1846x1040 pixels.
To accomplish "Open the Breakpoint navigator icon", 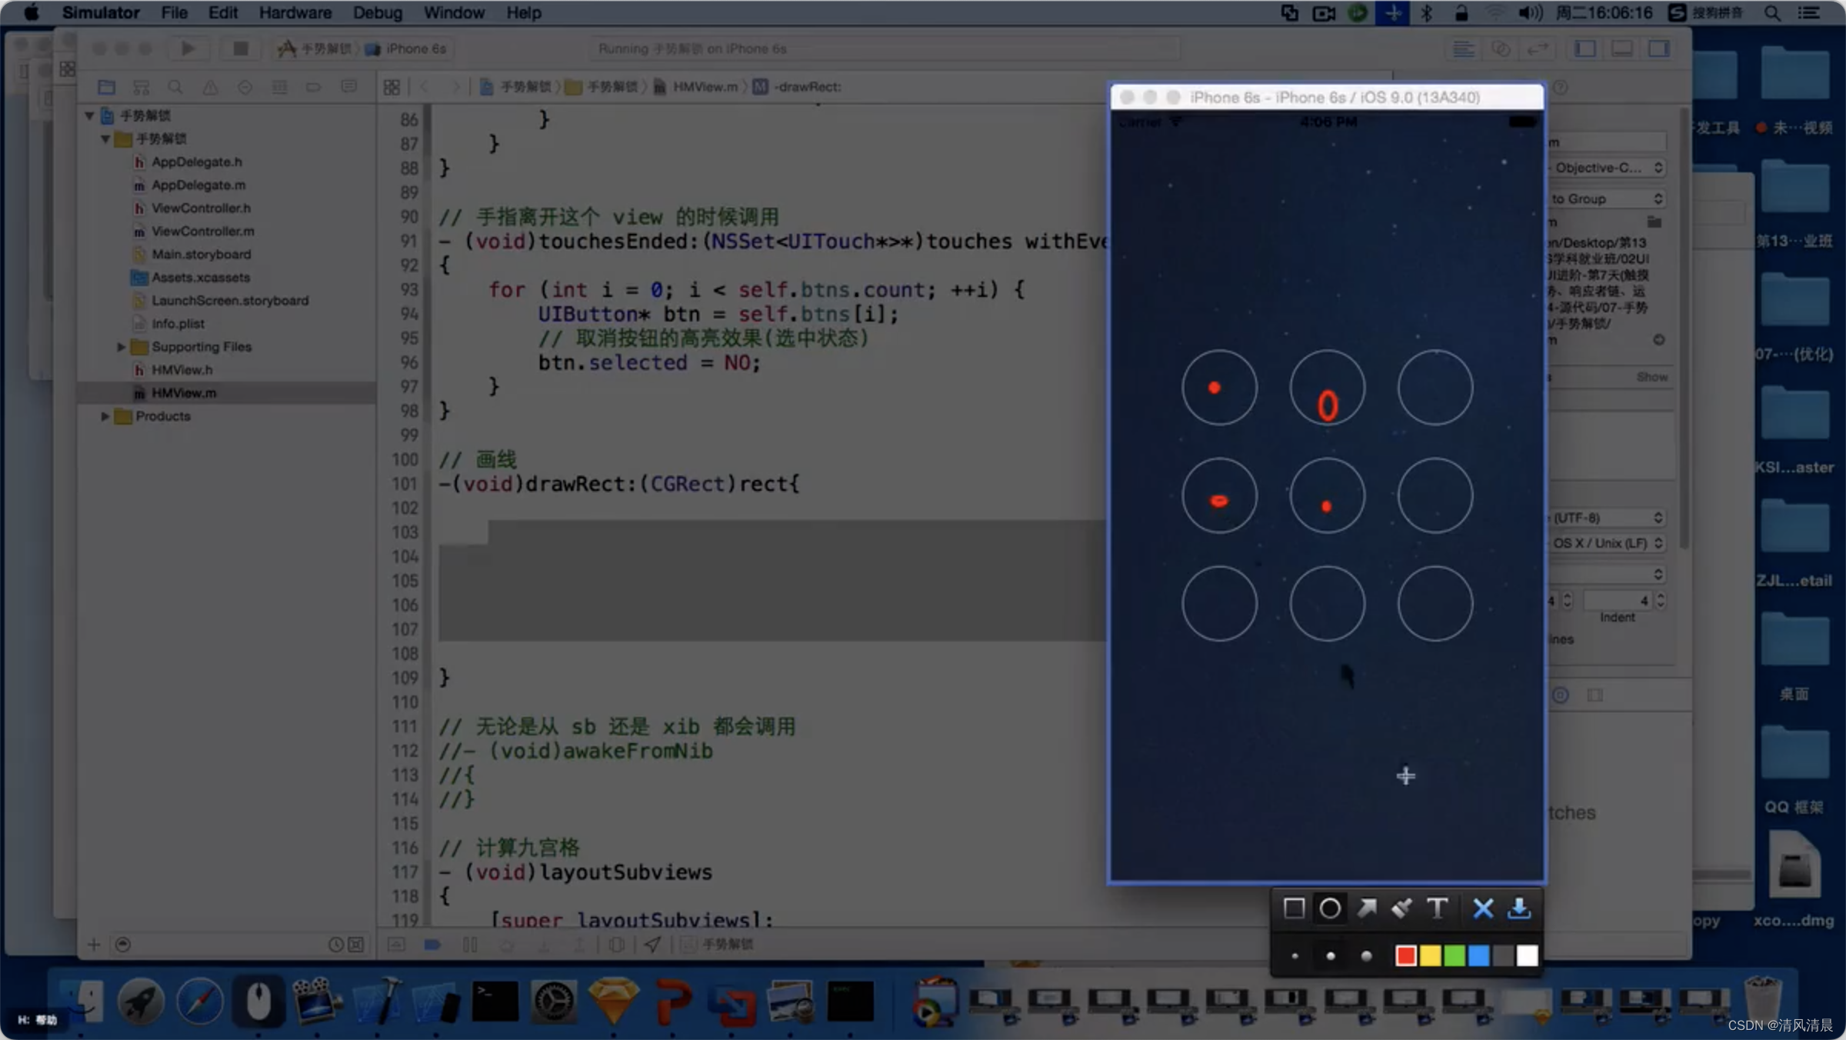I will (x=313, y=87).
